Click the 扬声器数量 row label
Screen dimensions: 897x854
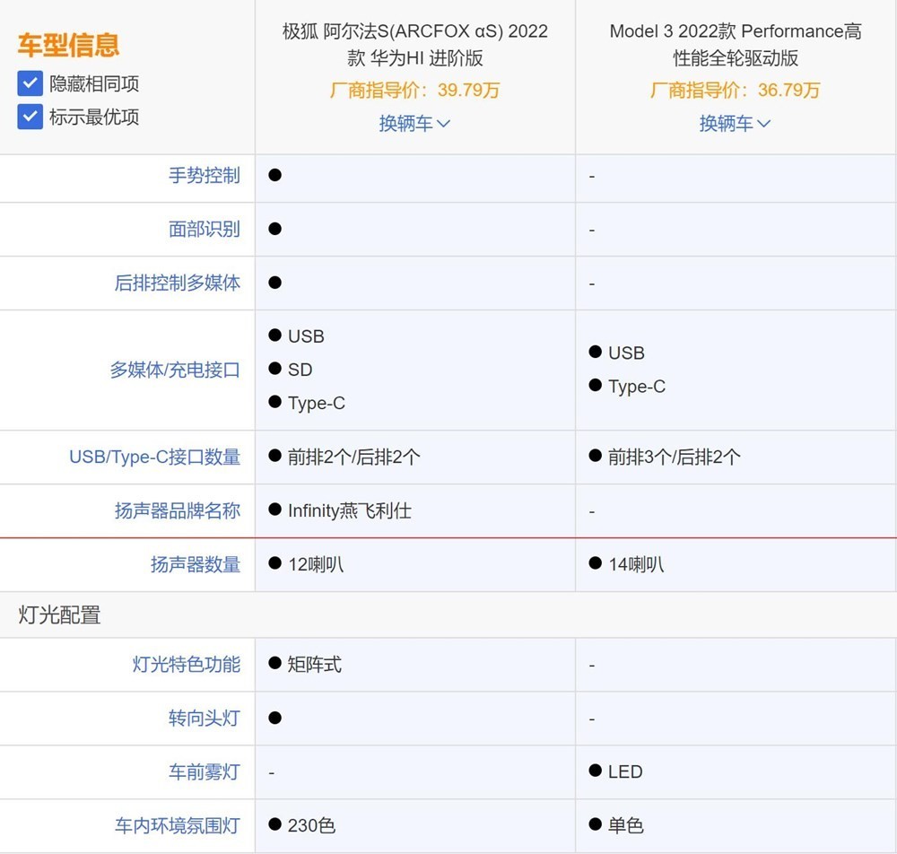(196, 564)
